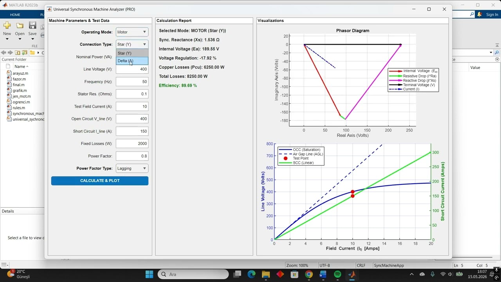Click the arayuz.m file icon
Image resolution: width=501 pixels, height=282 pixels.
click(x=9, y=73)
